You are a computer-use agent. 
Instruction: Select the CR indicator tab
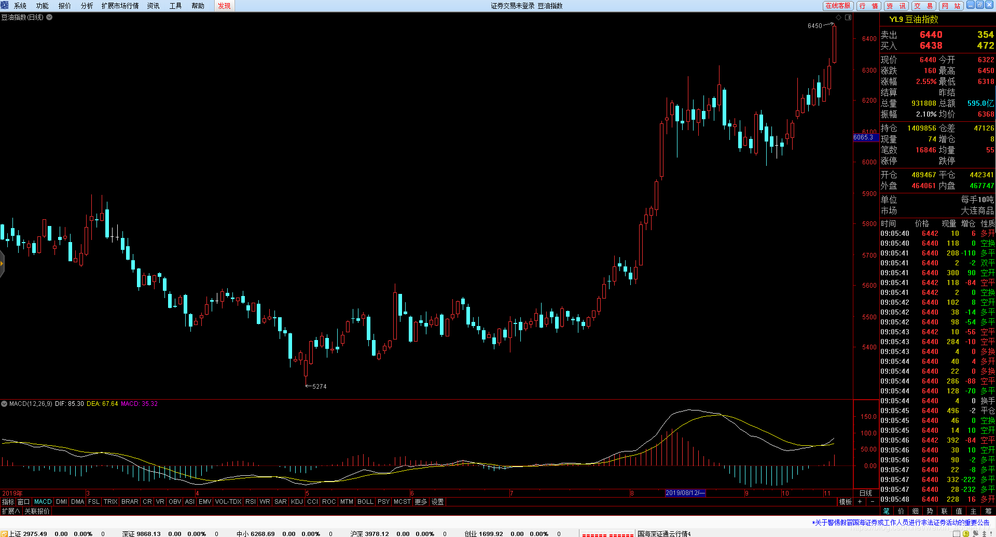[x=147, y=502]
